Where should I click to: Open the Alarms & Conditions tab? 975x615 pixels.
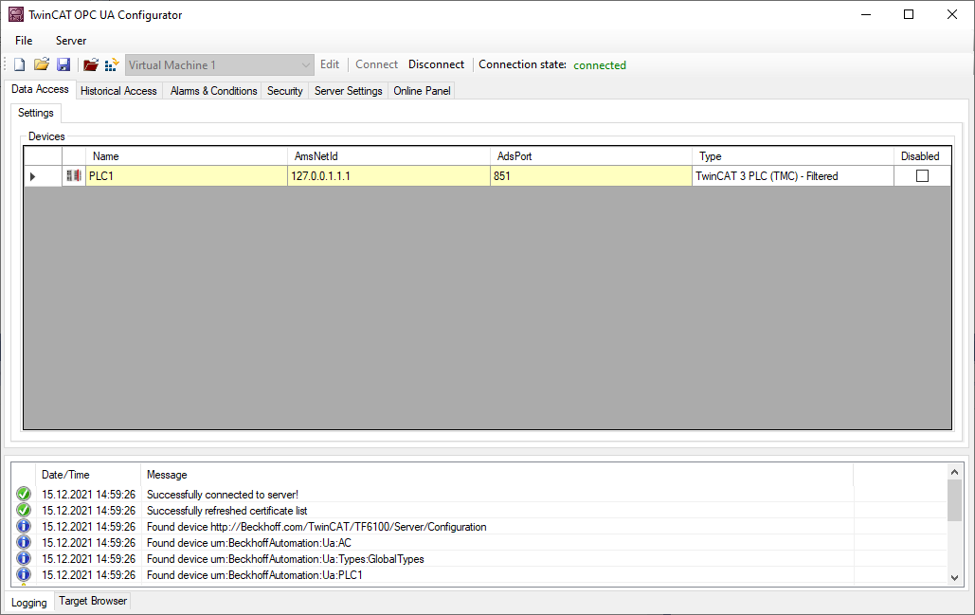213,91
